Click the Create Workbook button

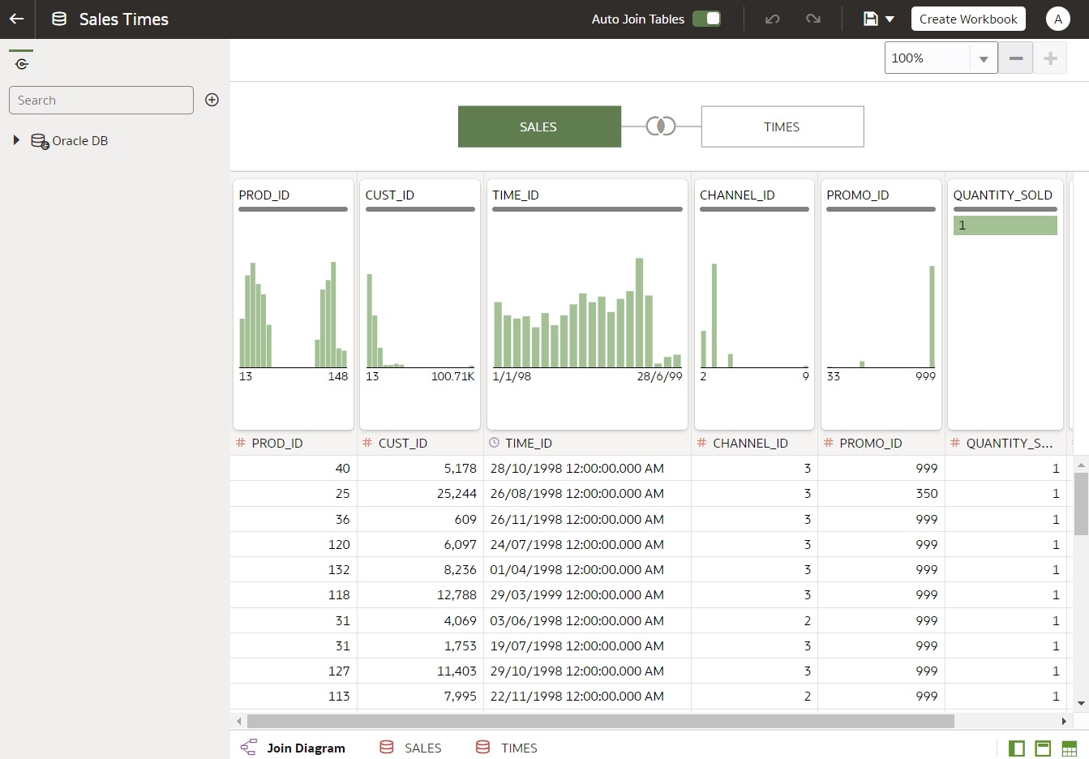tap(967, 18)
